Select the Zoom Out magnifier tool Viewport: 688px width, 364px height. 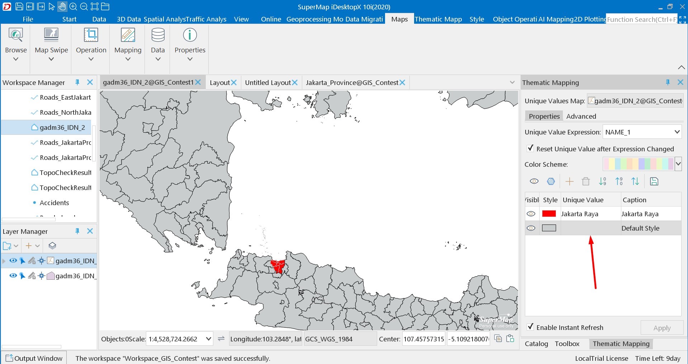click(84, 6)
